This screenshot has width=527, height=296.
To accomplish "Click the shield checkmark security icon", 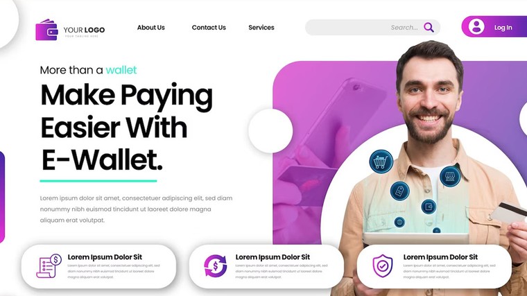I will (383, 265).
